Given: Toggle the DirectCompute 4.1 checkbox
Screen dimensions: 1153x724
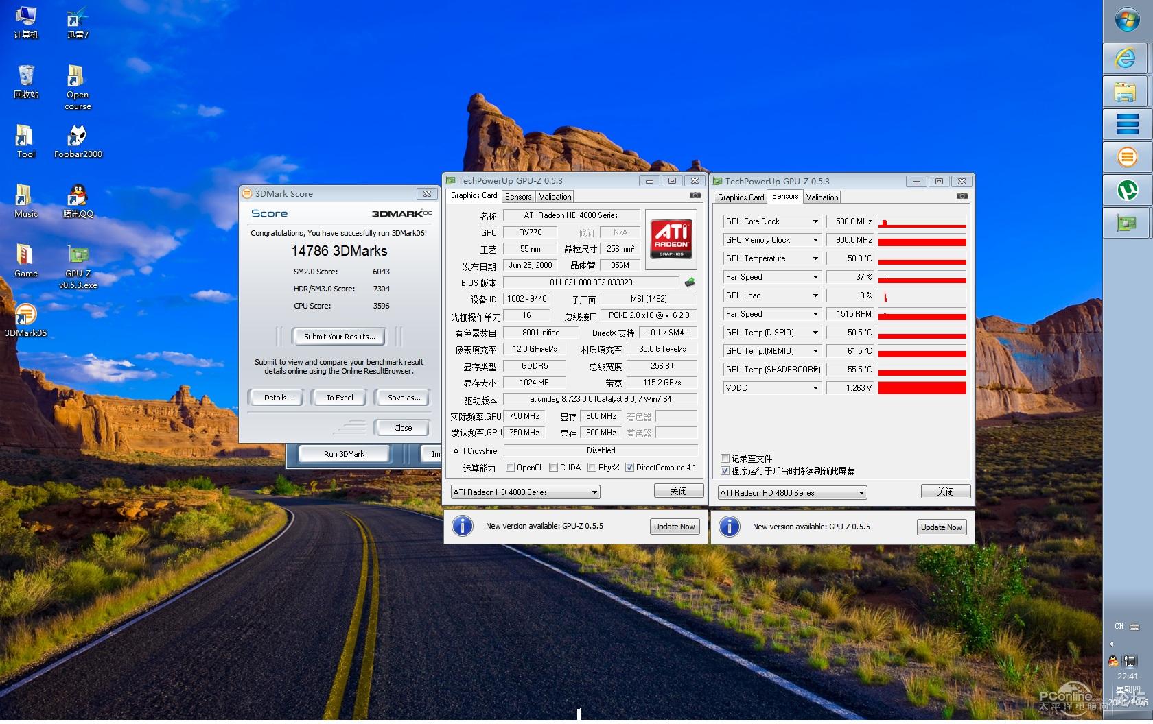Looking at the screenshot, I should (629, 468).
